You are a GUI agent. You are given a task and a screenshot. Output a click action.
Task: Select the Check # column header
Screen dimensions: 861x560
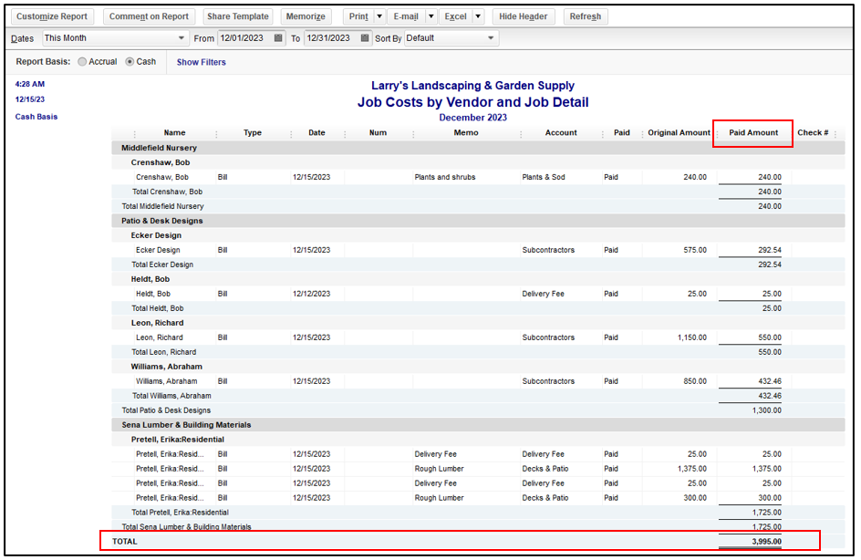pos(813,133)
